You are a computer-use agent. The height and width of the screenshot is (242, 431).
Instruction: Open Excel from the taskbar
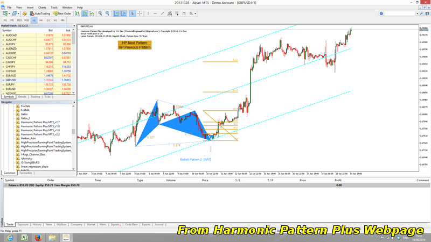tap(24, 238)
